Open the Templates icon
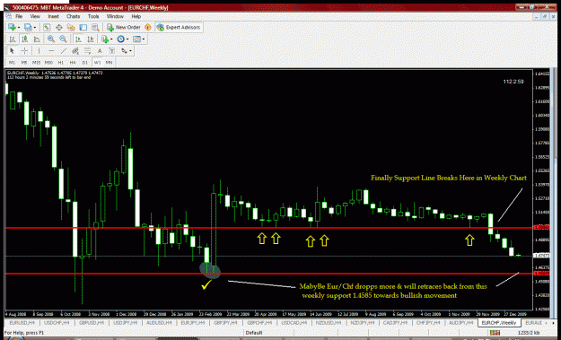 coord(136,39)
